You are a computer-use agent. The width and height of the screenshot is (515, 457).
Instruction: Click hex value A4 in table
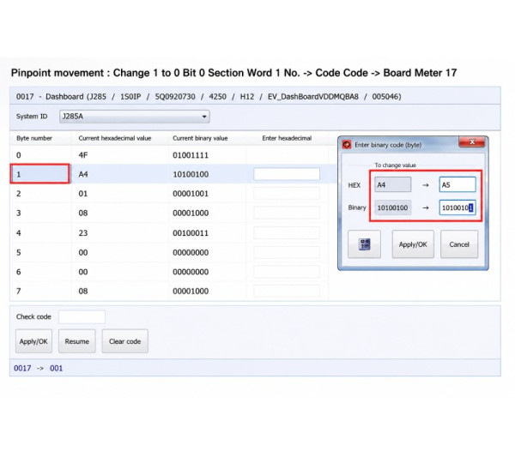[82, 174]
